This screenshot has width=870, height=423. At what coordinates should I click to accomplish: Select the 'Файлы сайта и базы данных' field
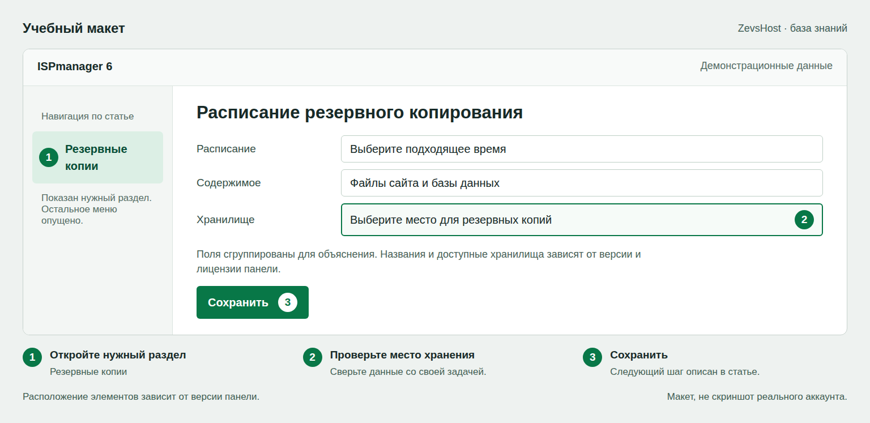click(x=582, y=183)
